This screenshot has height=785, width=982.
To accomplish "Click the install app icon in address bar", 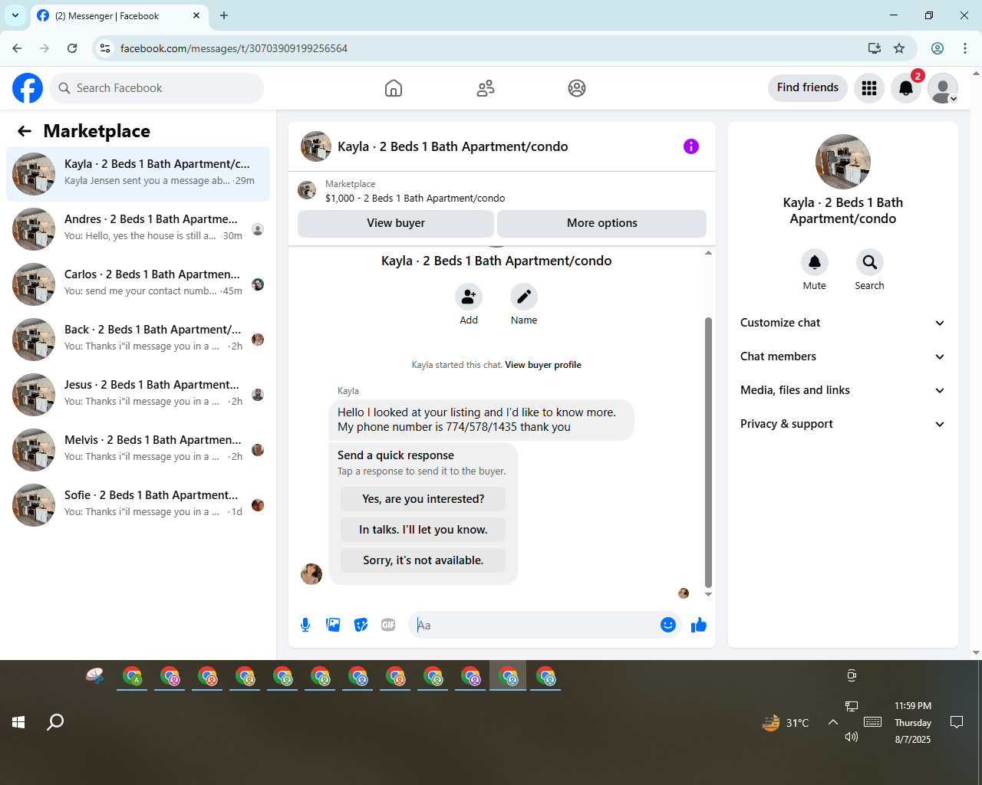I will click(x=874, y=48).
